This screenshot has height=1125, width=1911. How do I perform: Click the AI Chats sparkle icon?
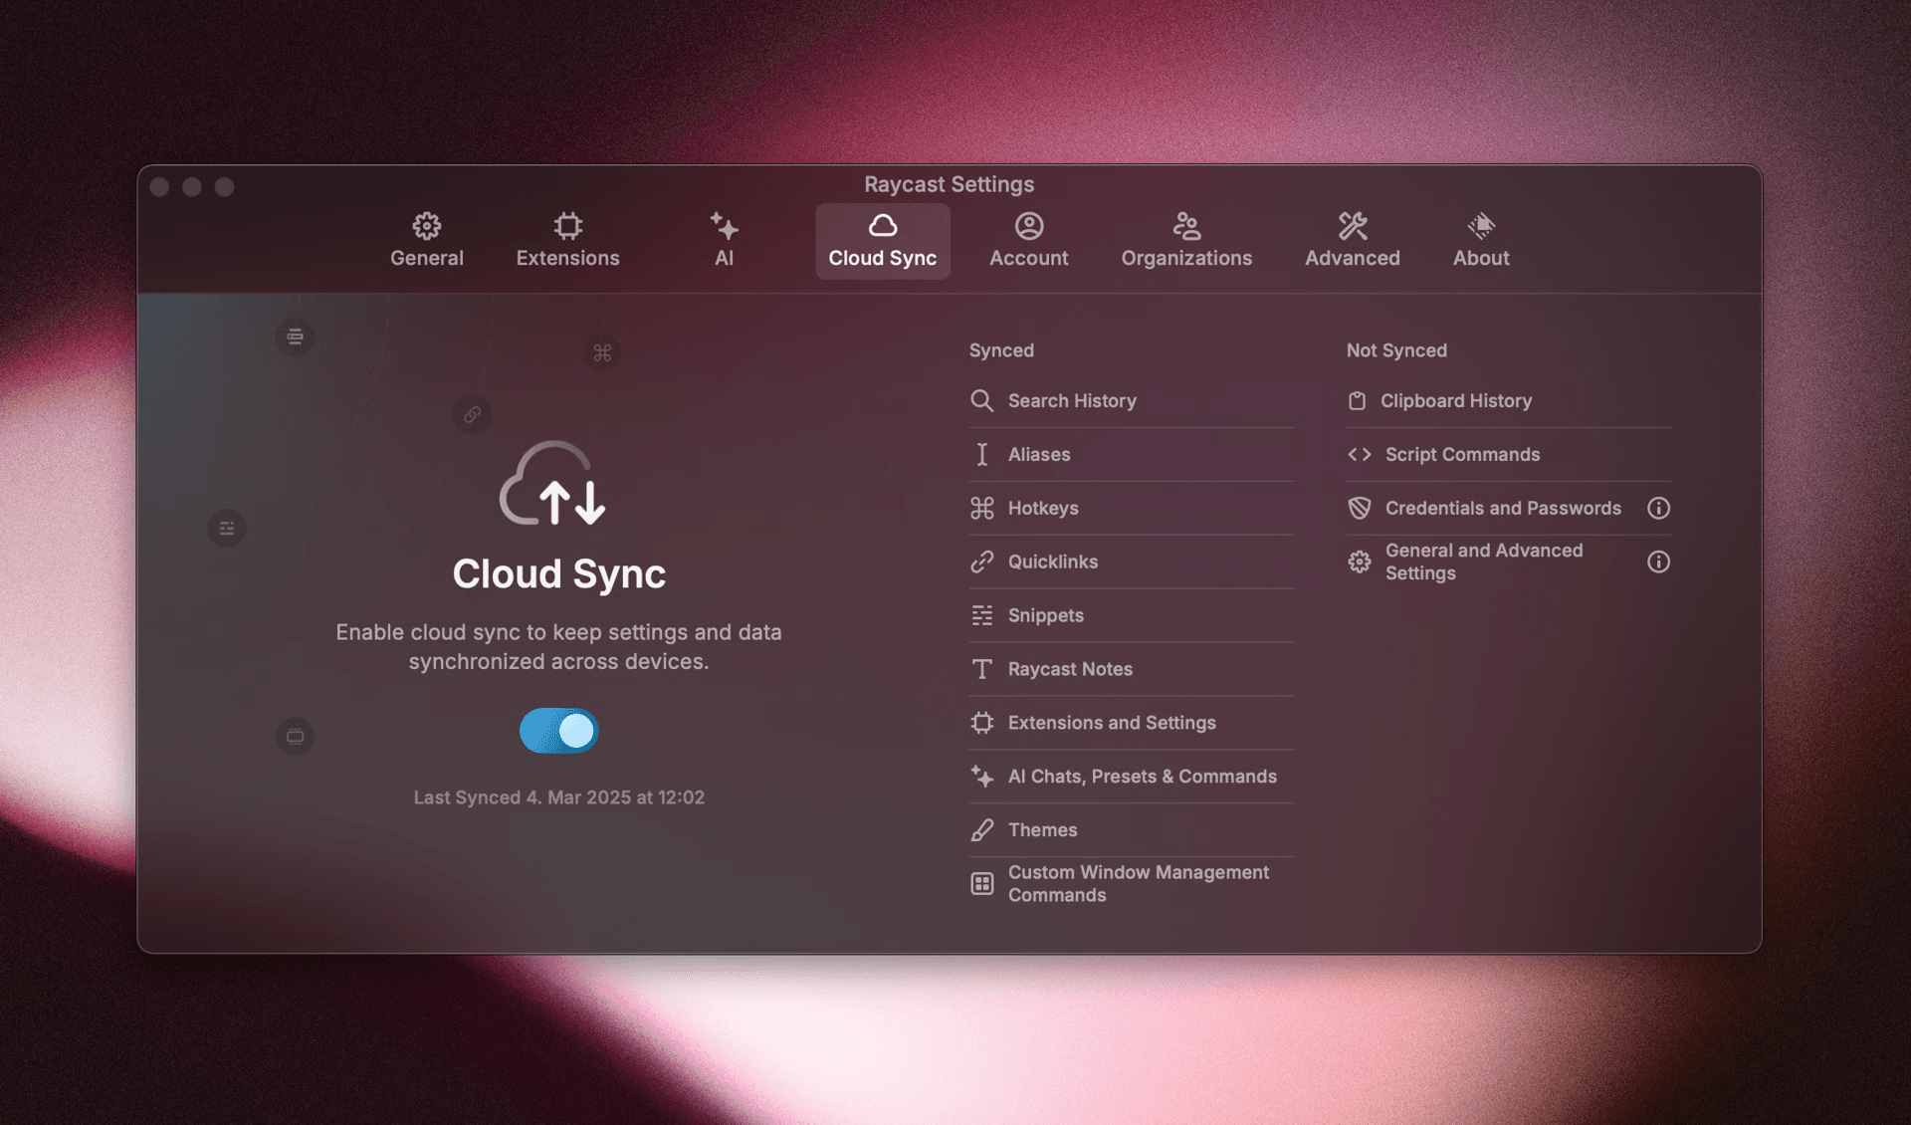(x=982, y=777)
